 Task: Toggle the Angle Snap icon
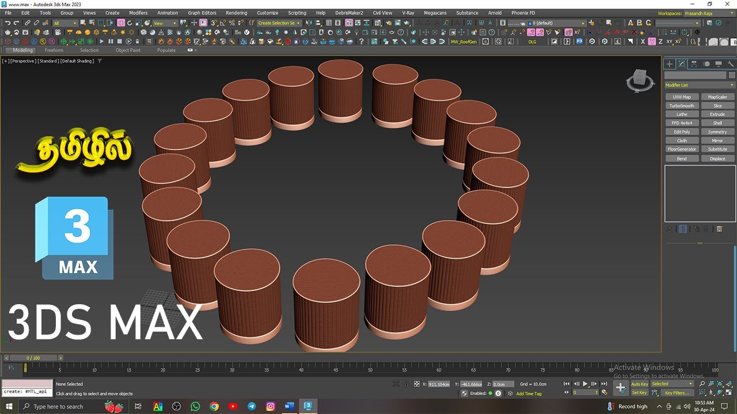pyautogui.click(x=223, y=23)
